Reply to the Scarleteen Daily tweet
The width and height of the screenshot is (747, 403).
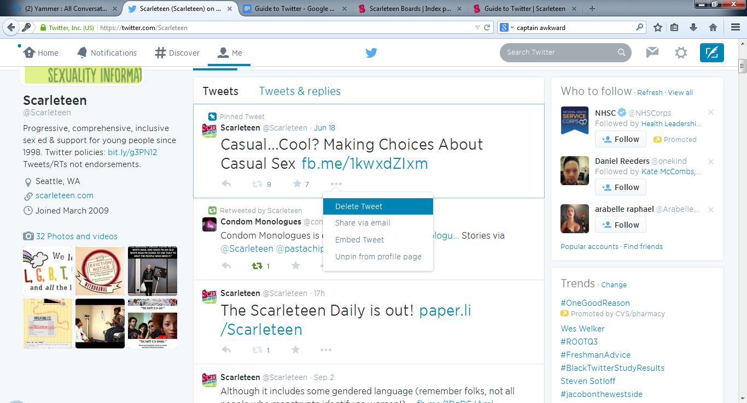click(x=226, y=350)
